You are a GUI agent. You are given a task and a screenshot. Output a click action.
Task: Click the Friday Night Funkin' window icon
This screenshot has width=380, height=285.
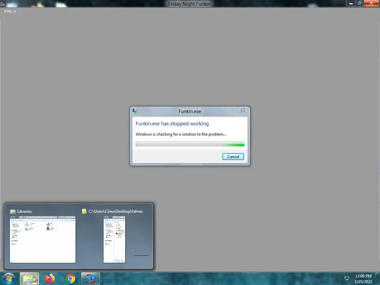coord(3,4)
